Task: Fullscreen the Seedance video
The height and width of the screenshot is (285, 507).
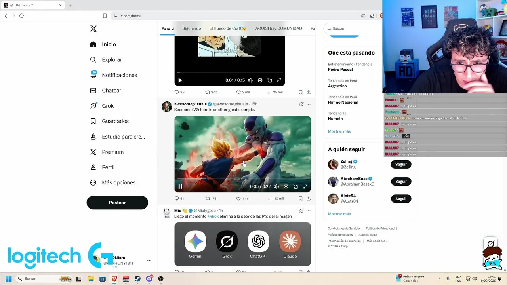Action: pyautogui.click(x=305, y=186)
